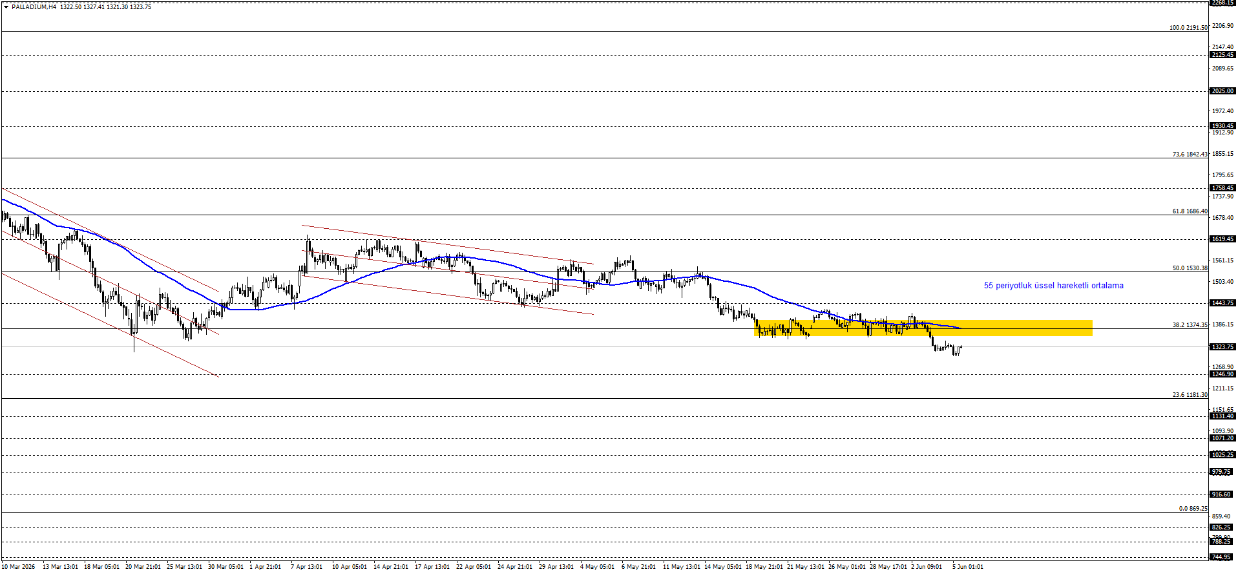
Task: Click the Fibonacci label '0.0 869.25'
Action: (1193, 509)
